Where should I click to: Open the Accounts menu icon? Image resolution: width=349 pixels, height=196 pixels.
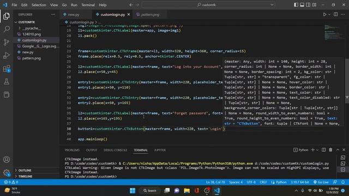pyautogui.click(x=7, y=160)
